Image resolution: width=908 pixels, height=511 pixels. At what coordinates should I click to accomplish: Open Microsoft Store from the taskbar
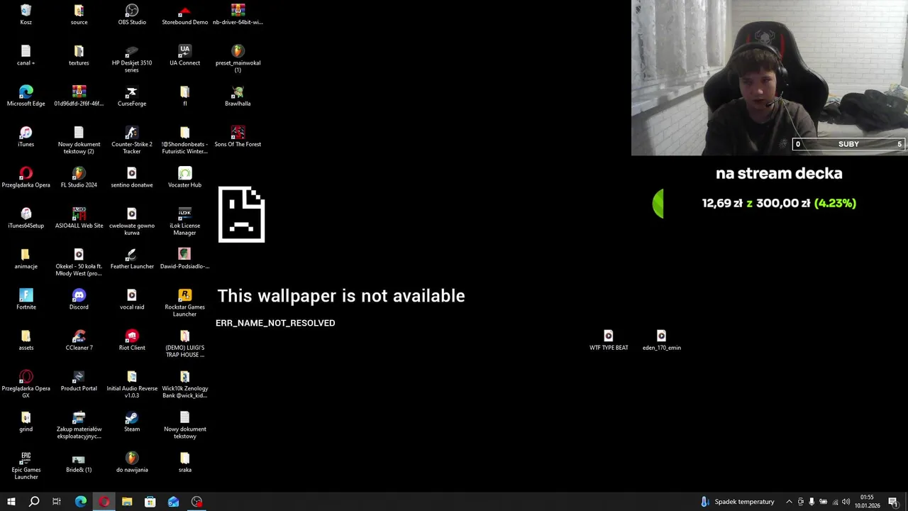pyautogui.click(x=150, y=502)
